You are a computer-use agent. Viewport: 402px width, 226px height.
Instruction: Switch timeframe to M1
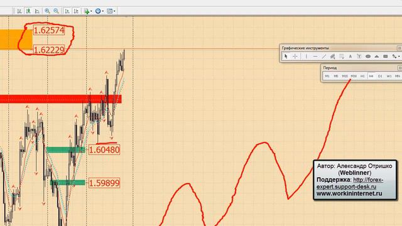(327, 76)
